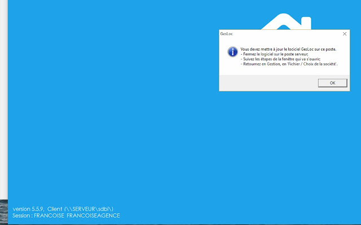Click the empty blue splash background

click(115, 104)
